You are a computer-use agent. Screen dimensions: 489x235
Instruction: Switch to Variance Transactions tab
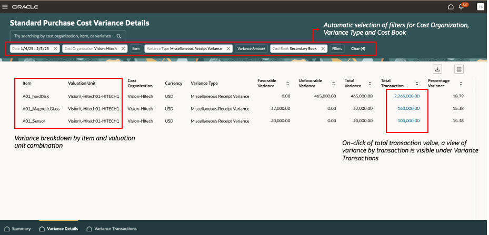click(112, 229)
